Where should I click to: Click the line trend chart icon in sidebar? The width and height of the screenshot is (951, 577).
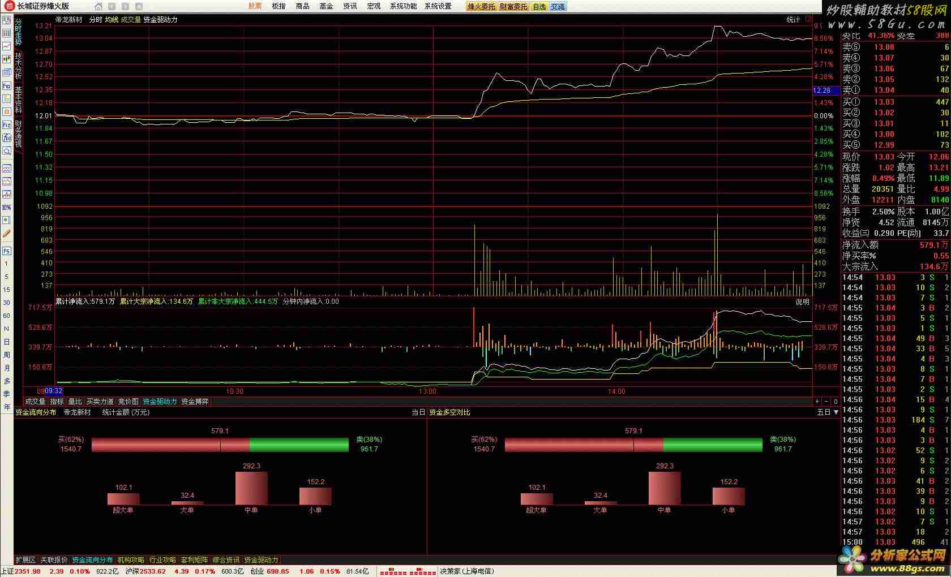click(7, 46)
